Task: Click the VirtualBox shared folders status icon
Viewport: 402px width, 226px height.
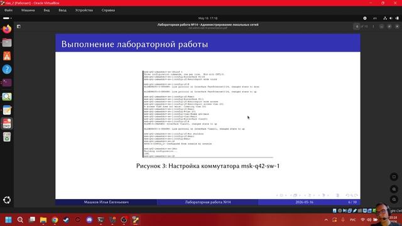Action: coord(360,211)
